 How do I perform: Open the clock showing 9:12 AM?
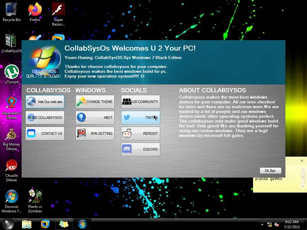coord(292,224)
